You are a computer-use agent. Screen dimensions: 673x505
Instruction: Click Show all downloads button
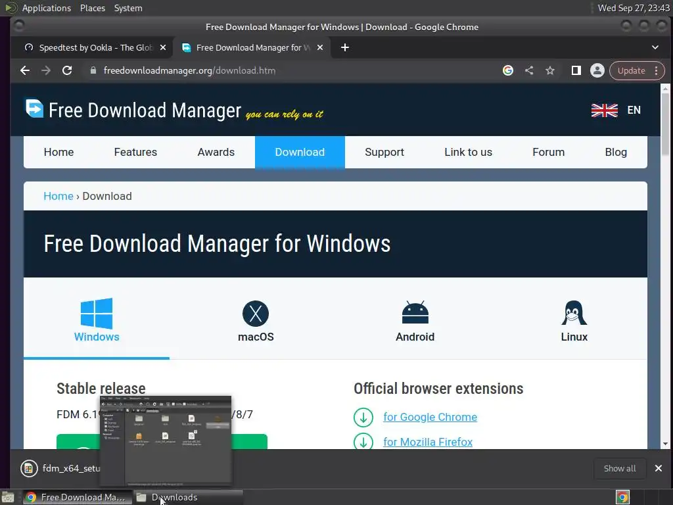[620, 468]
